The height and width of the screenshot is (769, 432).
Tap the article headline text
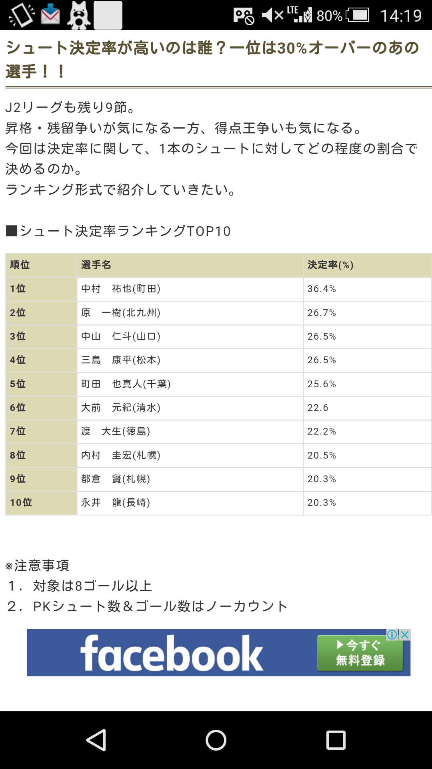pyautogui.click(x=212, y=60)
